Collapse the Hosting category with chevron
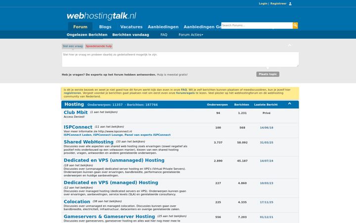Image resolution: width=356 pixels, height=223 pixels. (289, 104)
